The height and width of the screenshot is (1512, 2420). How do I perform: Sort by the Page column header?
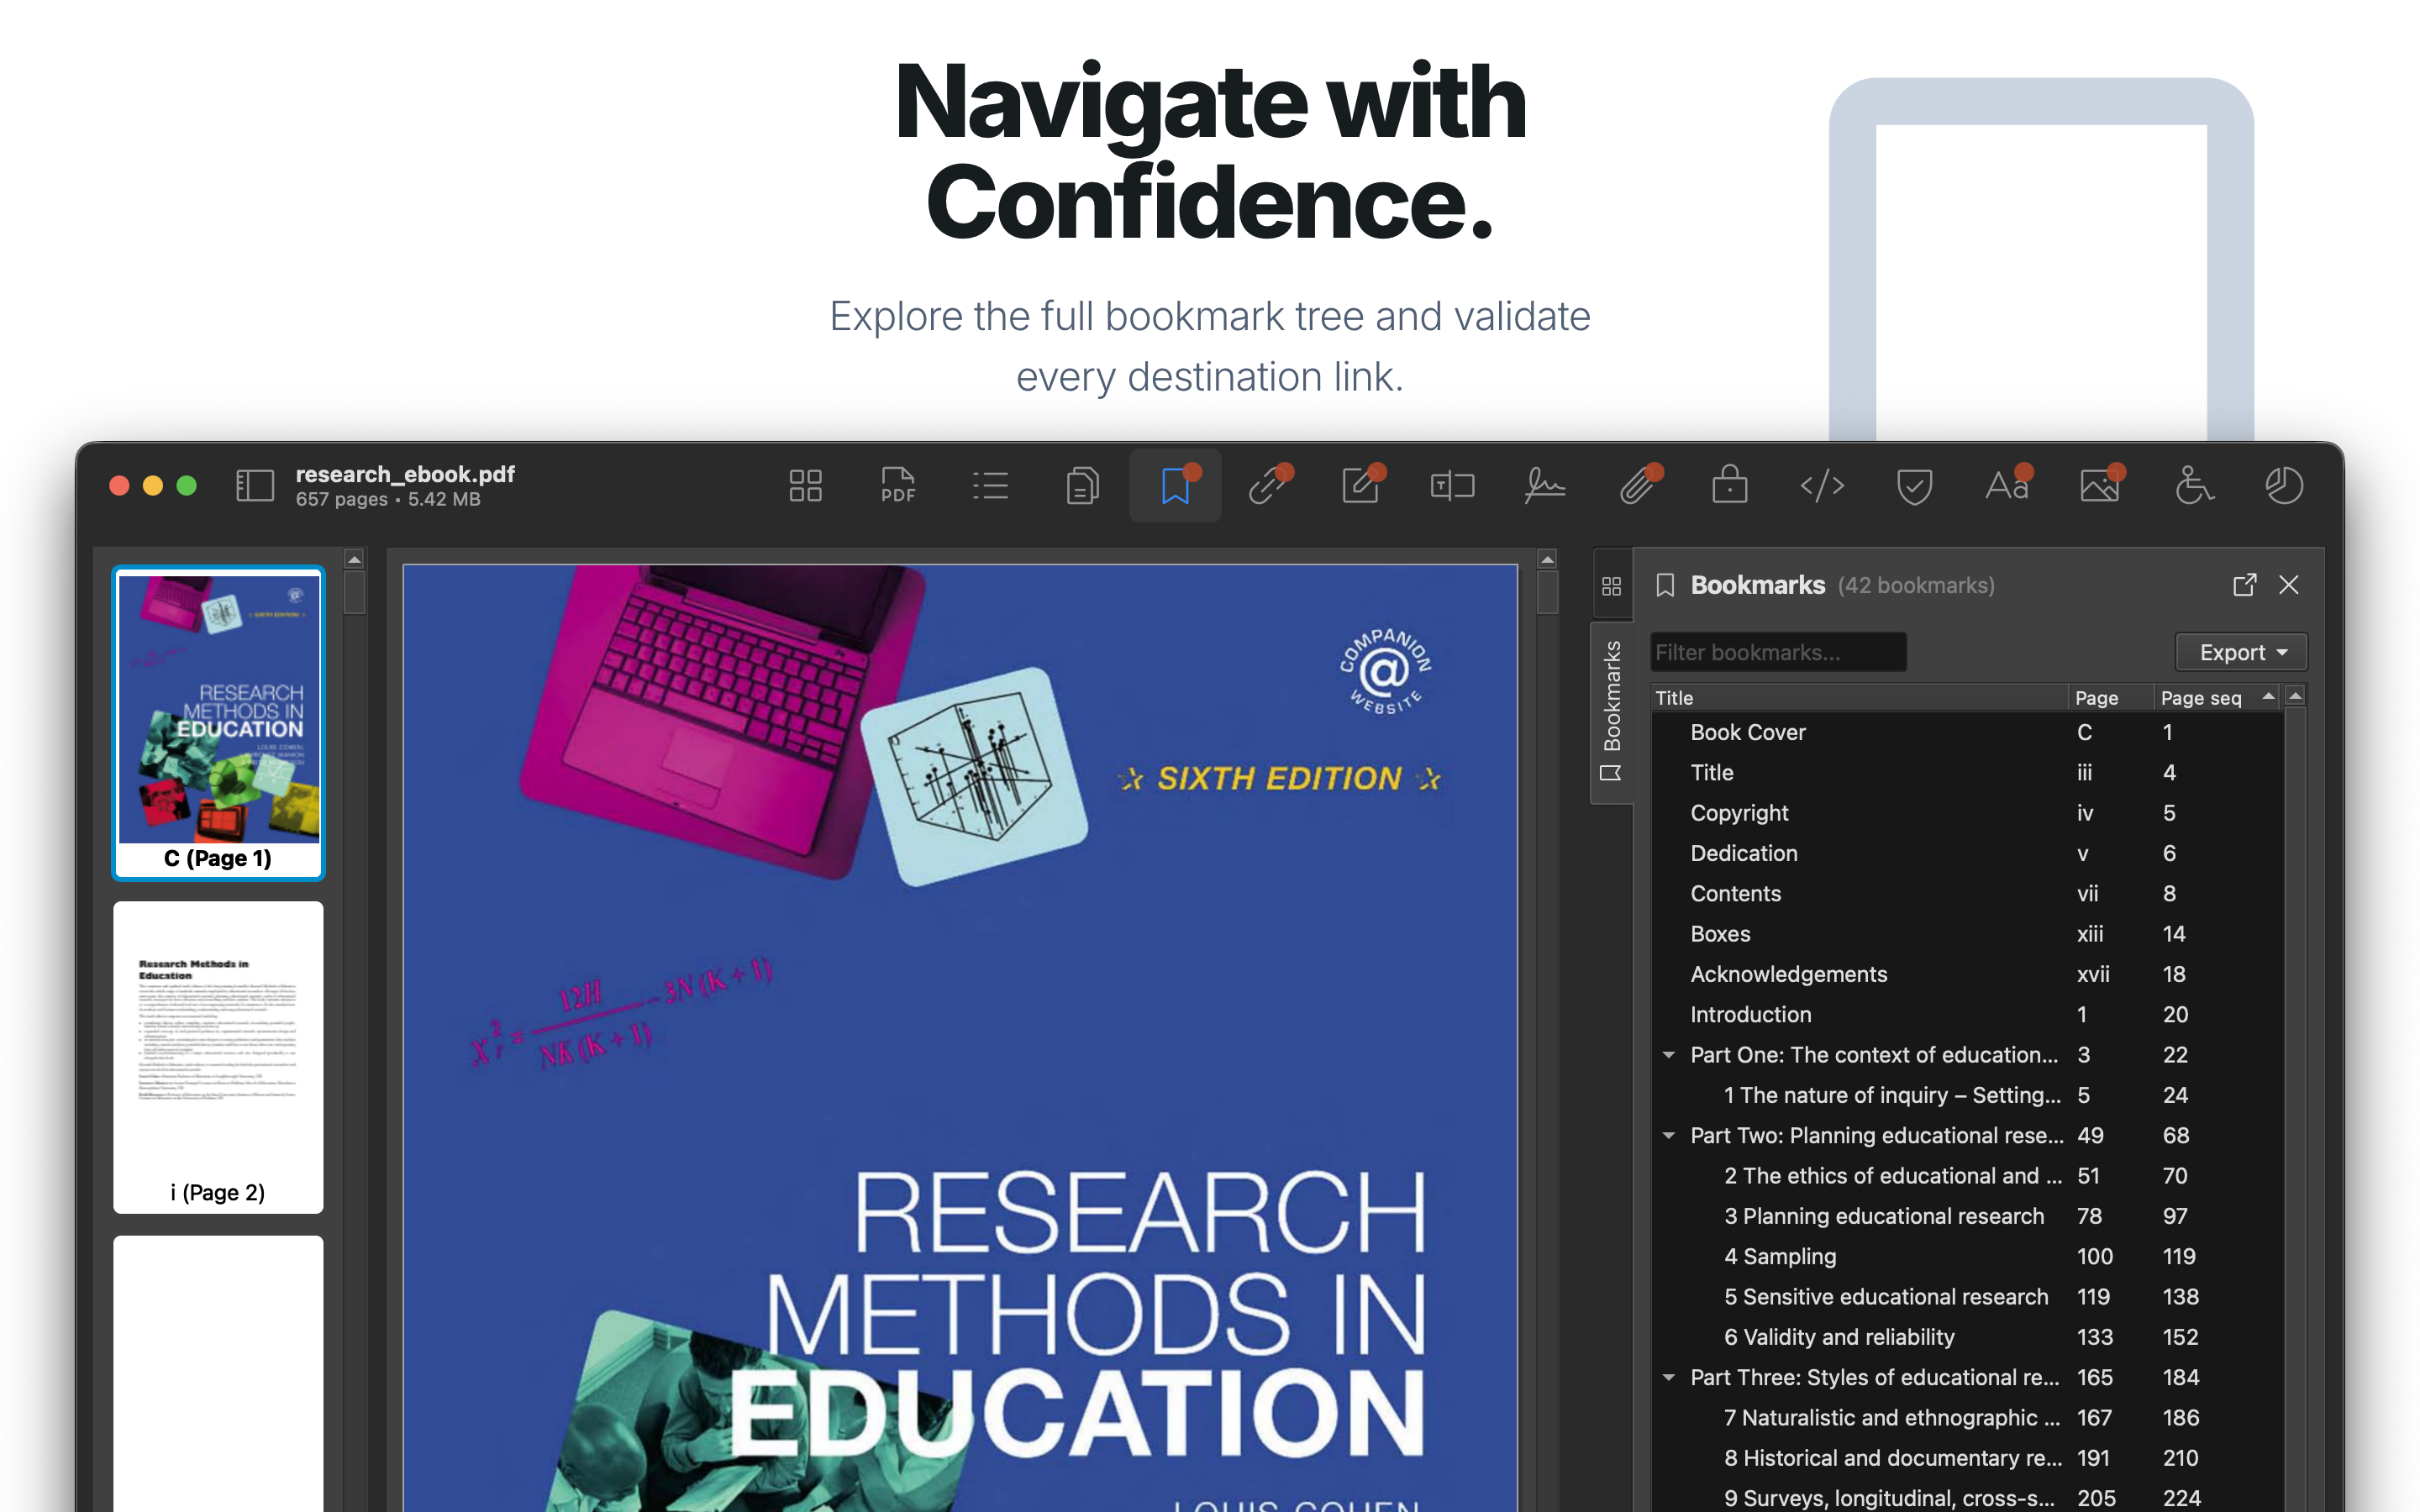tap(2110, 698)
